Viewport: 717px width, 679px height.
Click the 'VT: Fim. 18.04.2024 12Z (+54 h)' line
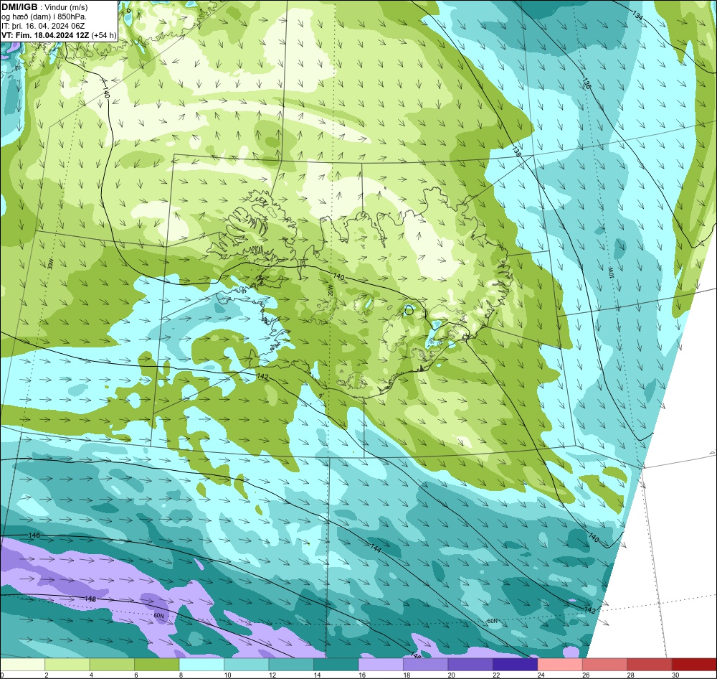tap(59, 35)
